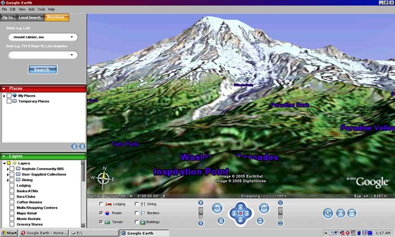Click the compass rose on the map

point(104,179)
